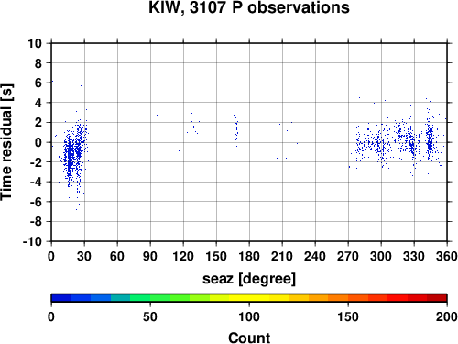Click the colorbar tick label 50
Viewport: 458px width, 344px height.
150,316
